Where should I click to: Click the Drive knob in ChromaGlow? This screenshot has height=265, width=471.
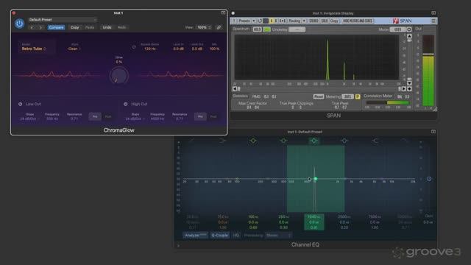[119, 75]
